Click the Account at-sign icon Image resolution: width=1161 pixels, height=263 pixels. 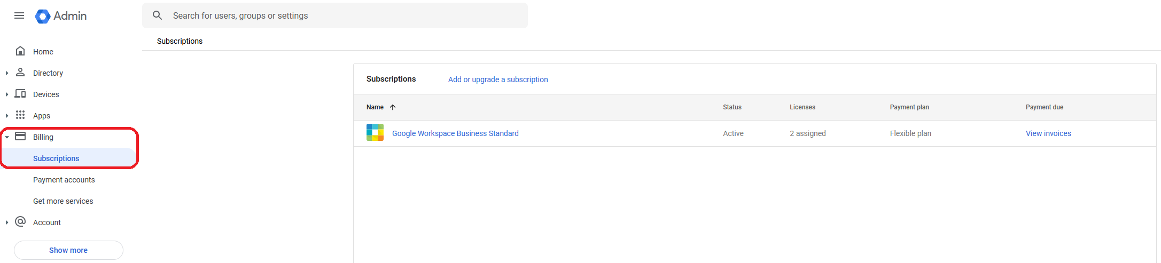20,222
